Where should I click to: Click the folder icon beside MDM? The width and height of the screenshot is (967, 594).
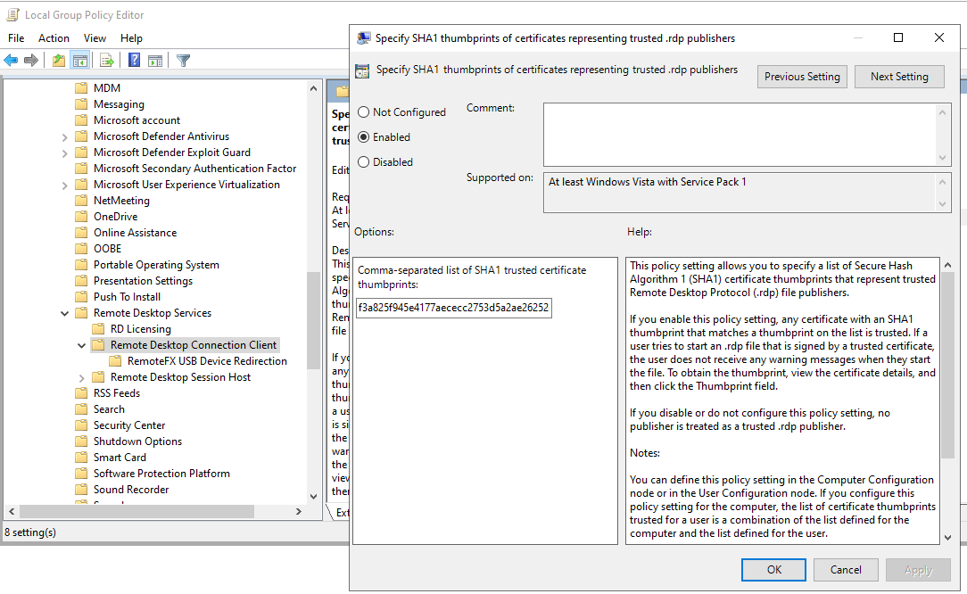click(81, 88)
